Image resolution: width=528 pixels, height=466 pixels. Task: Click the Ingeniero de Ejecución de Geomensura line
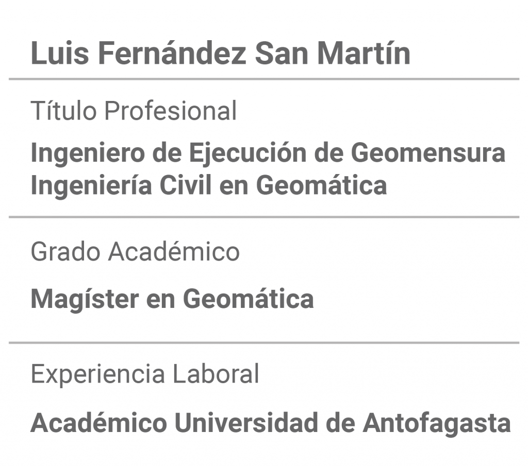click(x=268, y=153)
